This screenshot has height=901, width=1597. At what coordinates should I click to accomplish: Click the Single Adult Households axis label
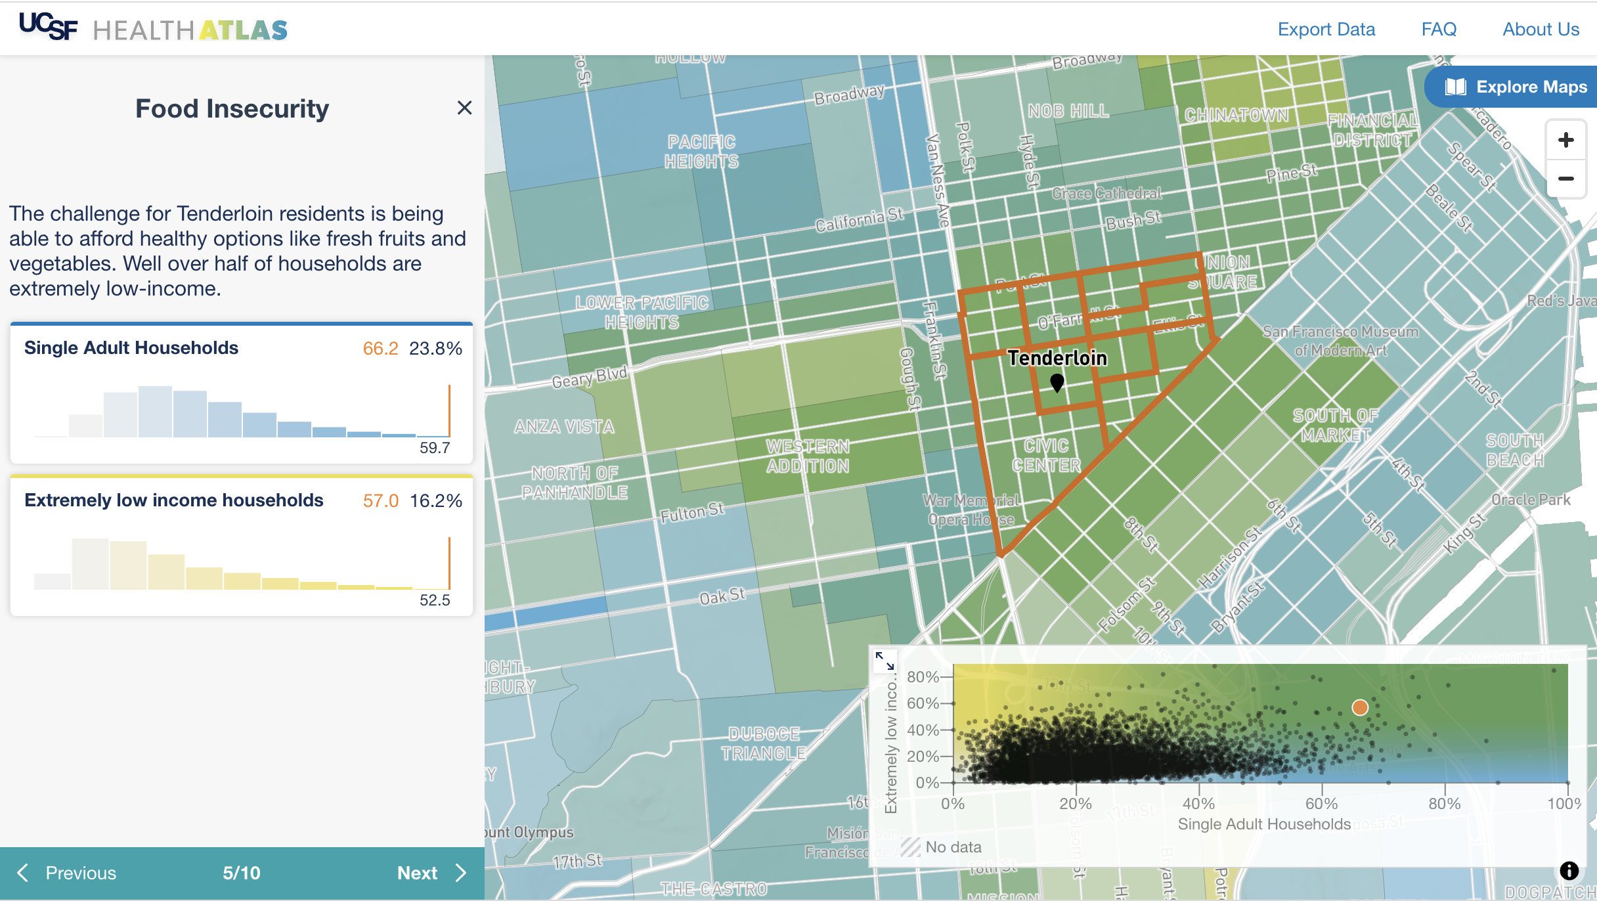(x=1264, y=824)
